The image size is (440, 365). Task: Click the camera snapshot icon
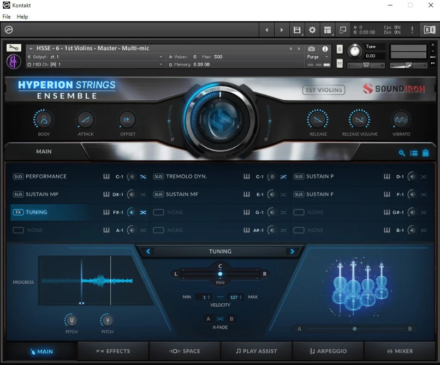click(x=311, y=49)
